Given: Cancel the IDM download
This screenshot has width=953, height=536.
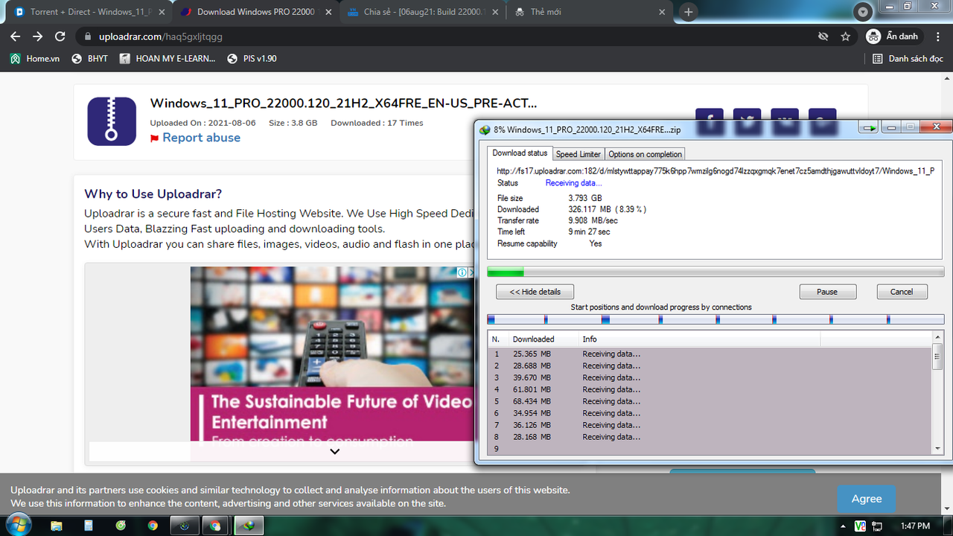Looking at the screenshot, I should pyautogui.click(x=902, y=292).
